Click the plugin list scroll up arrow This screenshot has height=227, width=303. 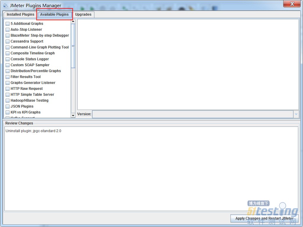[73, 21]
